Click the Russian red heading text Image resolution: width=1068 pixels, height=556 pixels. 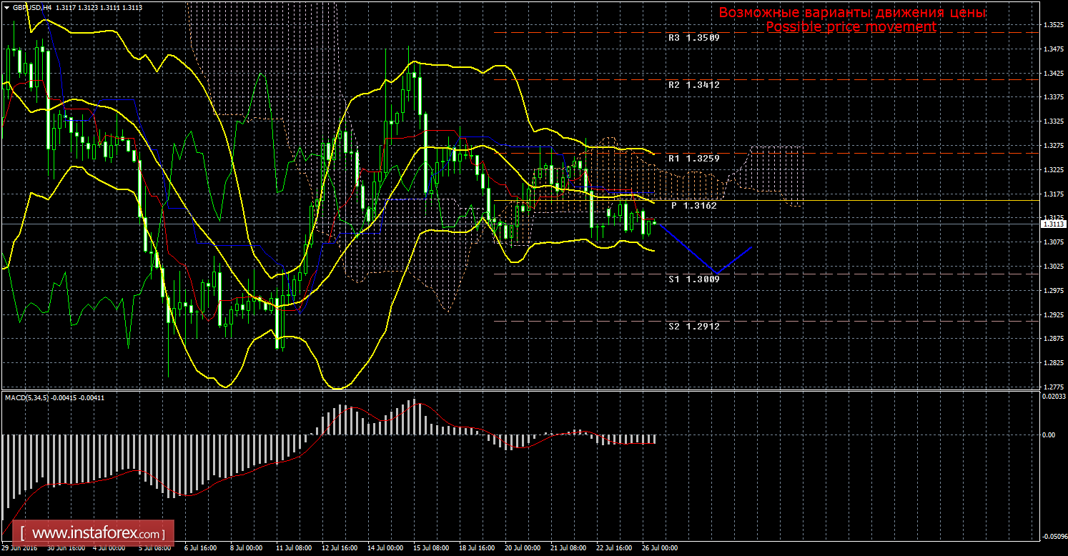(852, 13)
